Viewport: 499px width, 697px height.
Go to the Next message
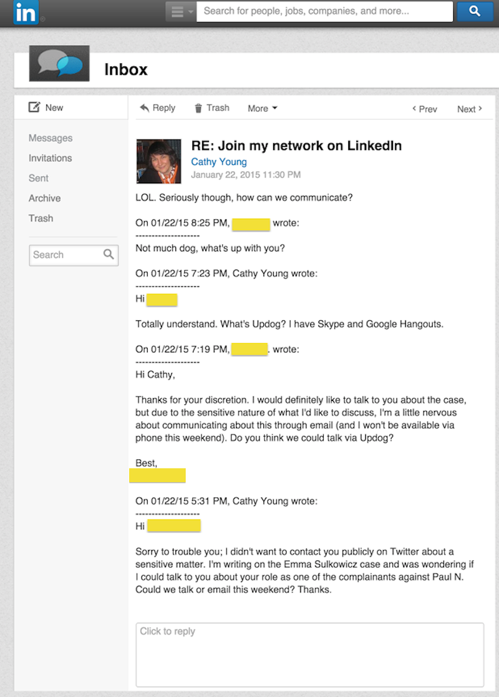[470, 109]
